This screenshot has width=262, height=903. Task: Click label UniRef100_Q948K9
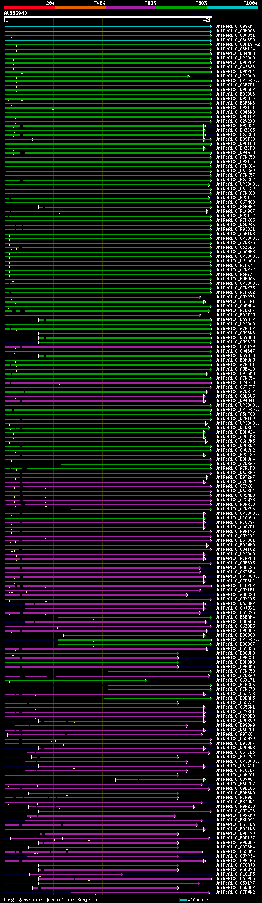235,112
